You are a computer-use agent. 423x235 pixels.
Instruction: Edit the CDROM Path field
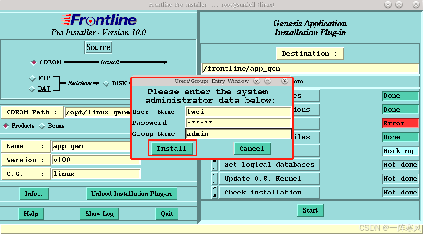pyautogui.click(x=98, y=112)
